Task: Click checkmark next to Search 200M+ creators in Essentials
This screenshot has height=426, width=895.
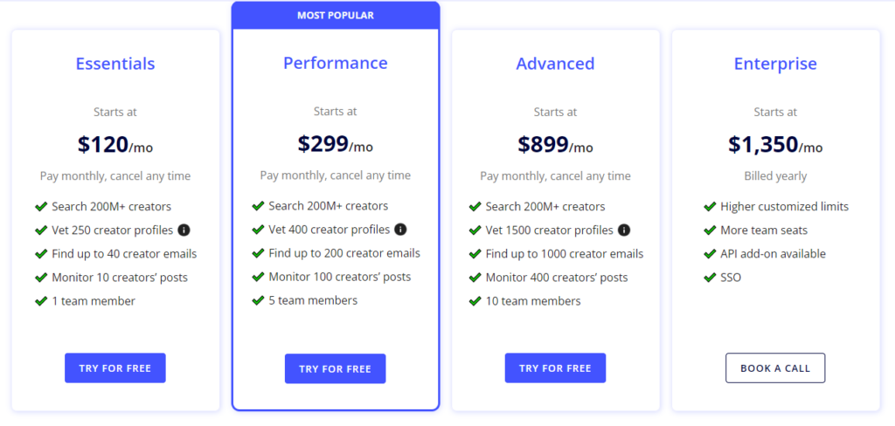Action: click(x=40, y=206)
